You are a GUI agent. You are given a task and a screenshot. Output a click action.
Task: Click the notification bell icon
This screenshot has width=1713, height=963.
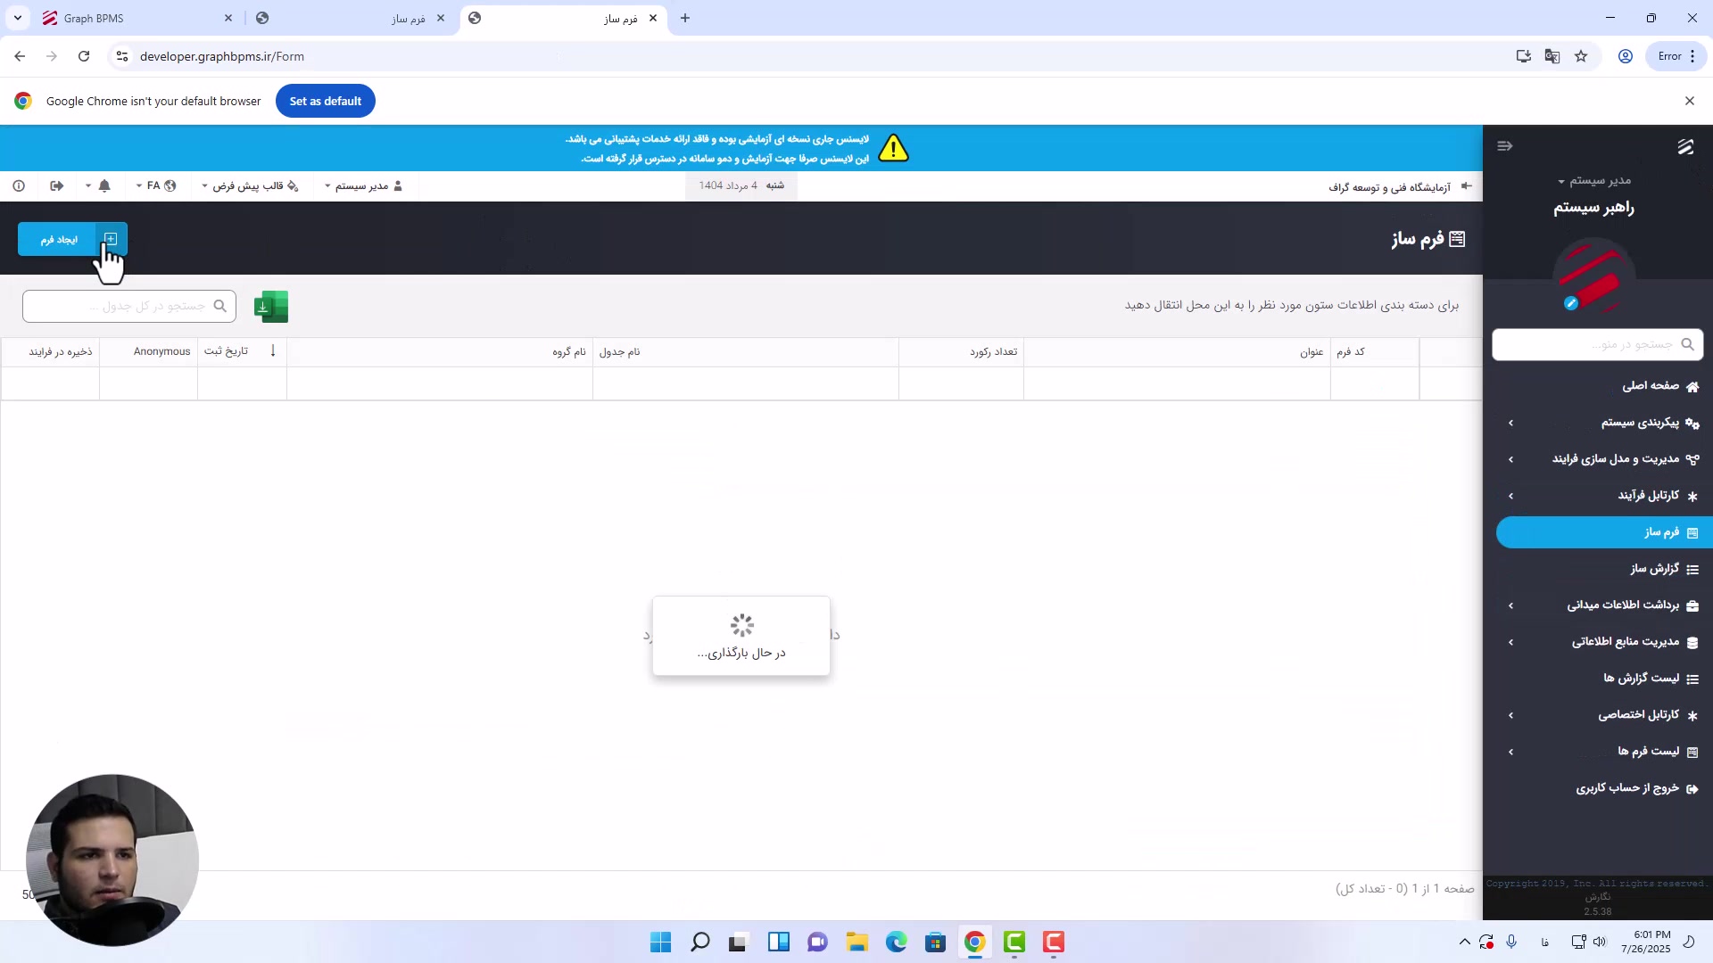104,185
